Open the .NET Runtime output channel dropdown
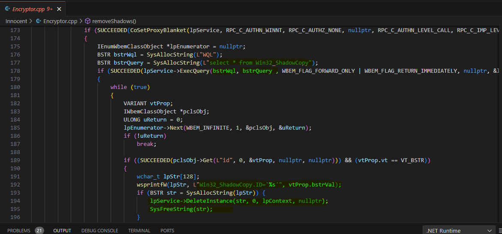The height and width of the screenshot is (234, 502). [458, 231]
